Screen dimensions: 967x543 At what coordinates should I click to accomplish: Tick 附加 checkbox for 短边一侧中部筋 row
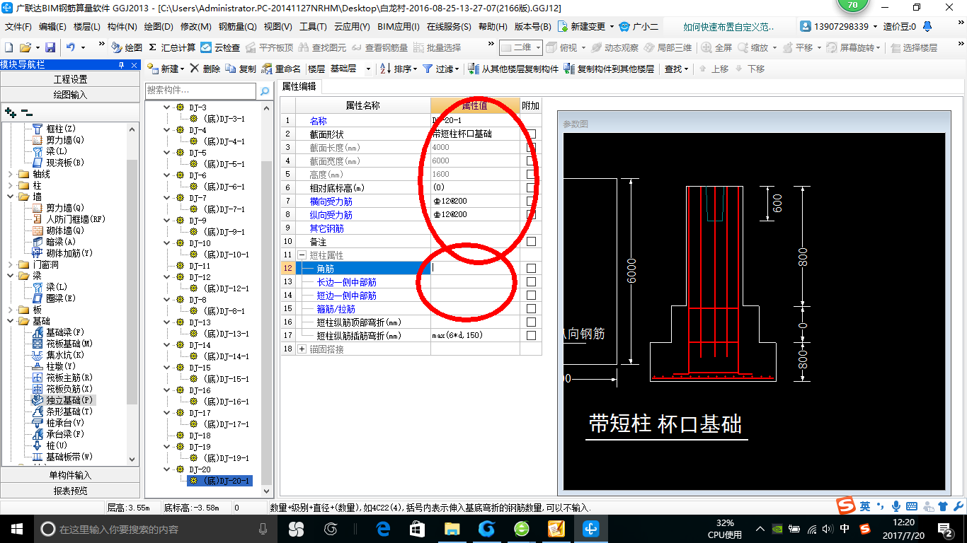[531, 296]
